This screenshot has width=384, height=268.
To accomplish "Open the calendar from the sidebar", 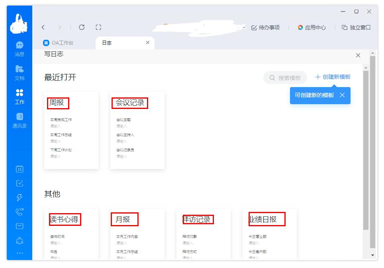I will 19,169.
